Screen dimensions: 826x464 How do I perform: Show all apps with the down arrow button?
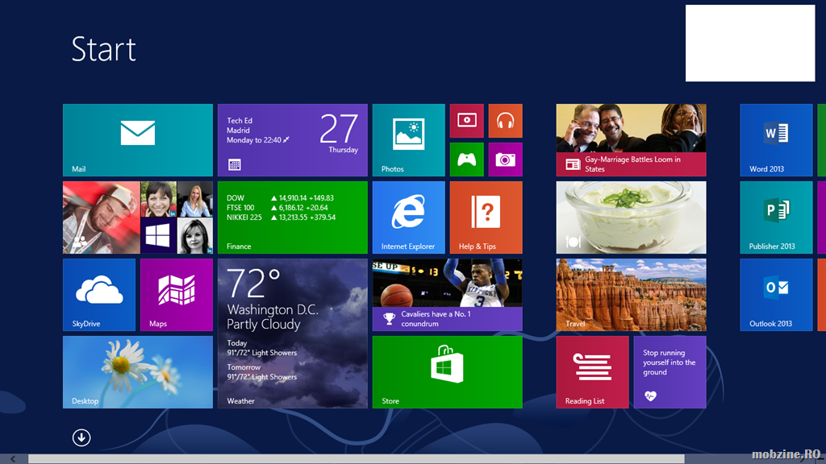pyautogui.click(x=81, y=437)
